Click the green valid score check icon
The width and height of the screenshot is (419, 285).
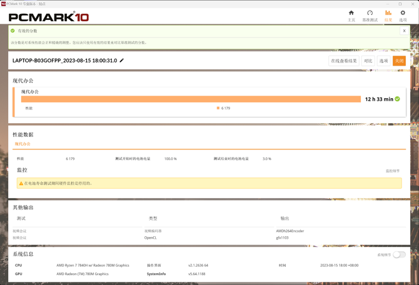[13, 31]
